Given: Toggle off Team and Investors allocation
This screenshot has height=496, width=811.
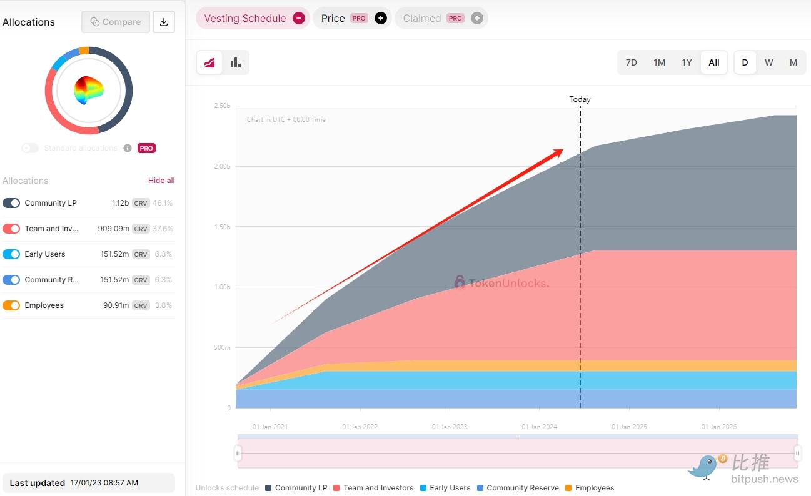Looking at the screenshot, I should tap(11, 229).
